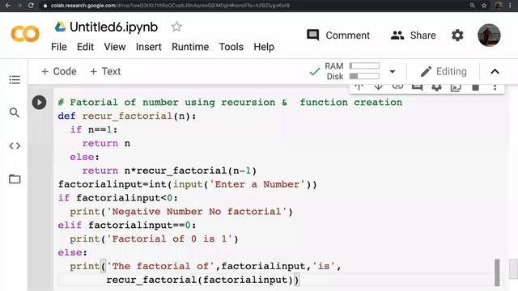The width and height of the screenshot is (518, 291).
Task: Open the Tools menu
Action: point(231,47)
